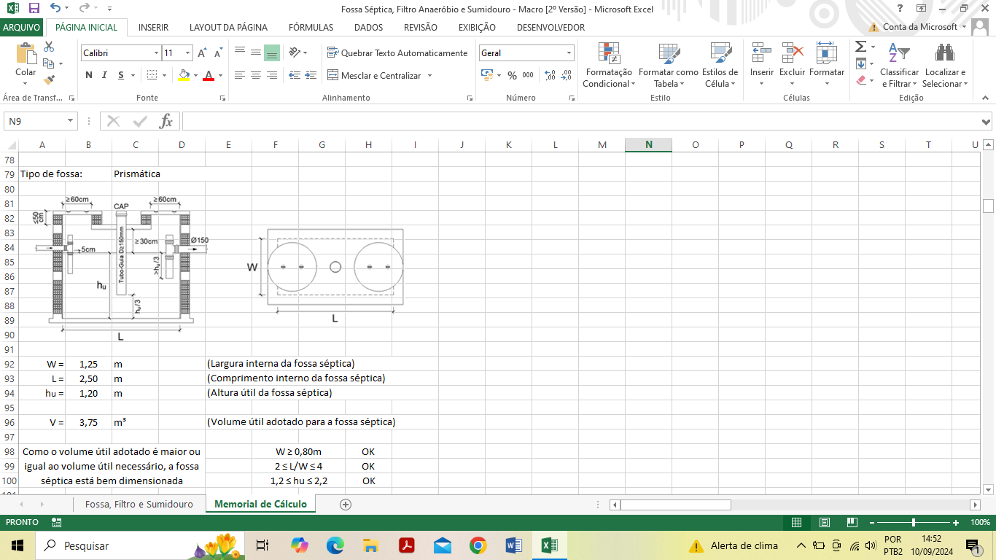
Task: Open the Name Box dropdown arrow
Action: 71,121
